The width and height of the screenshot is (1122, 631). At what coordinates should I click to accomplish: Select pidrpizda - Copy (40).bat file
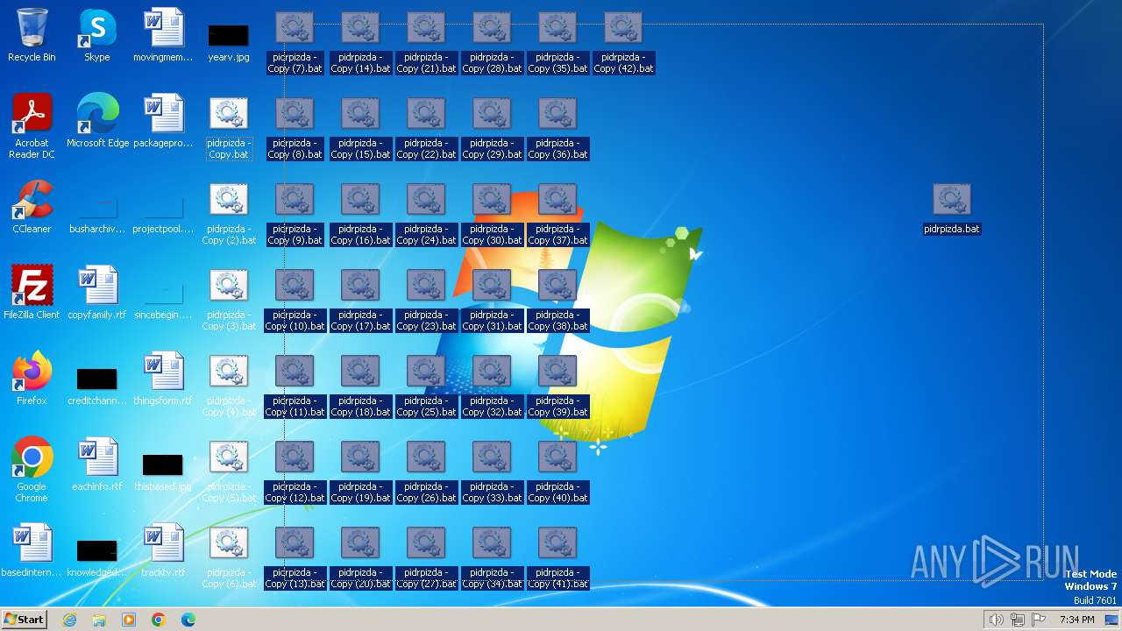[x=557, y=471]
